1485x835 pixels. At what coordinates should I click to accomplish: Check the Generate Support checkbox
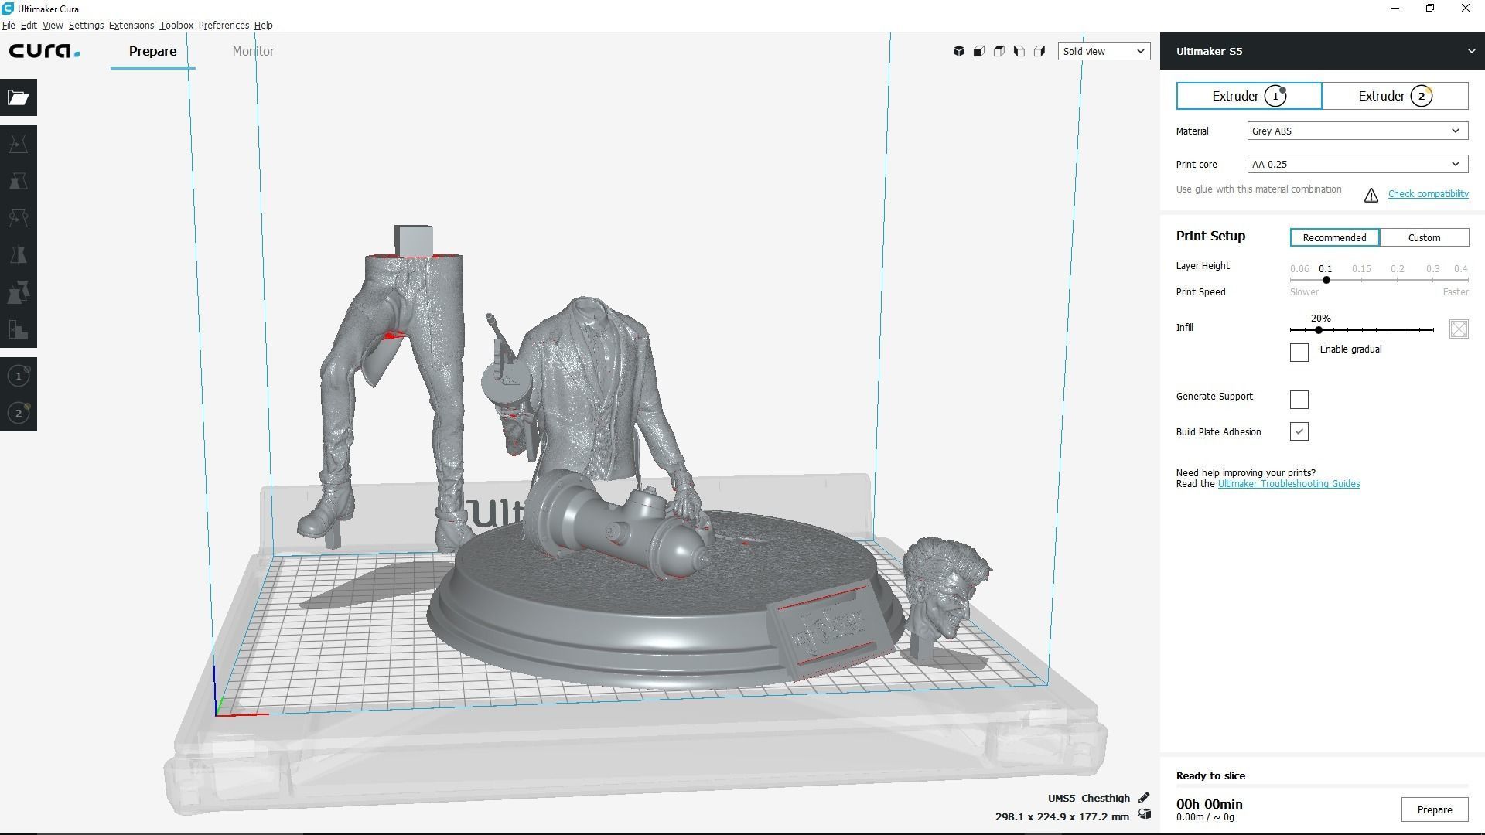[1299, 400]
